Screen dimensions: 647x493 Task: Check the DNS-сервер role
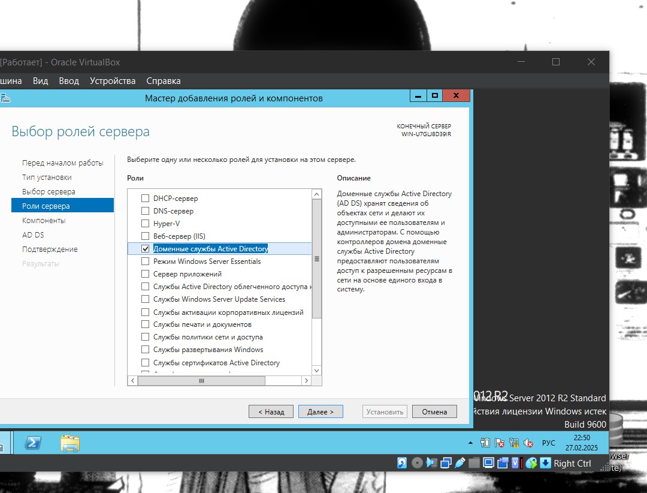(x=145, y=211)
